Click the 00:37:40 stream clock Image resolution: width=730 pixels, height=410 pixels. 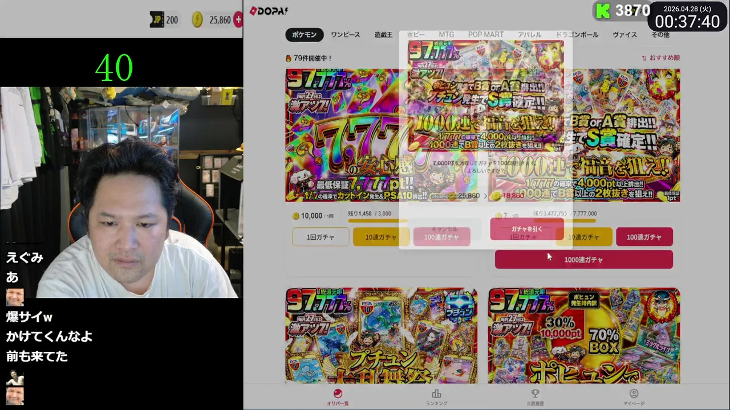pos(687,22)
